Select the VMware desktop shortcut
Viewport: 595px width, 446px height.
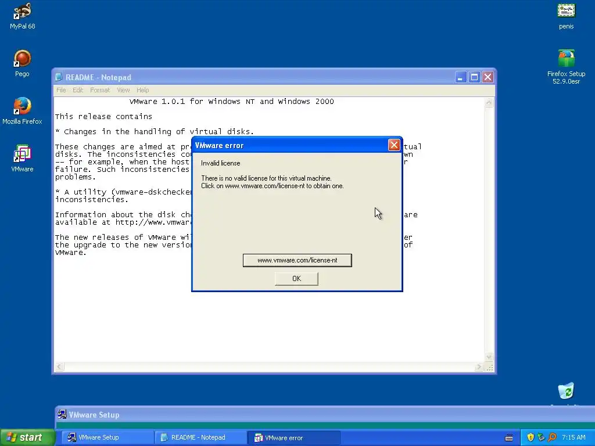[23, 159]
